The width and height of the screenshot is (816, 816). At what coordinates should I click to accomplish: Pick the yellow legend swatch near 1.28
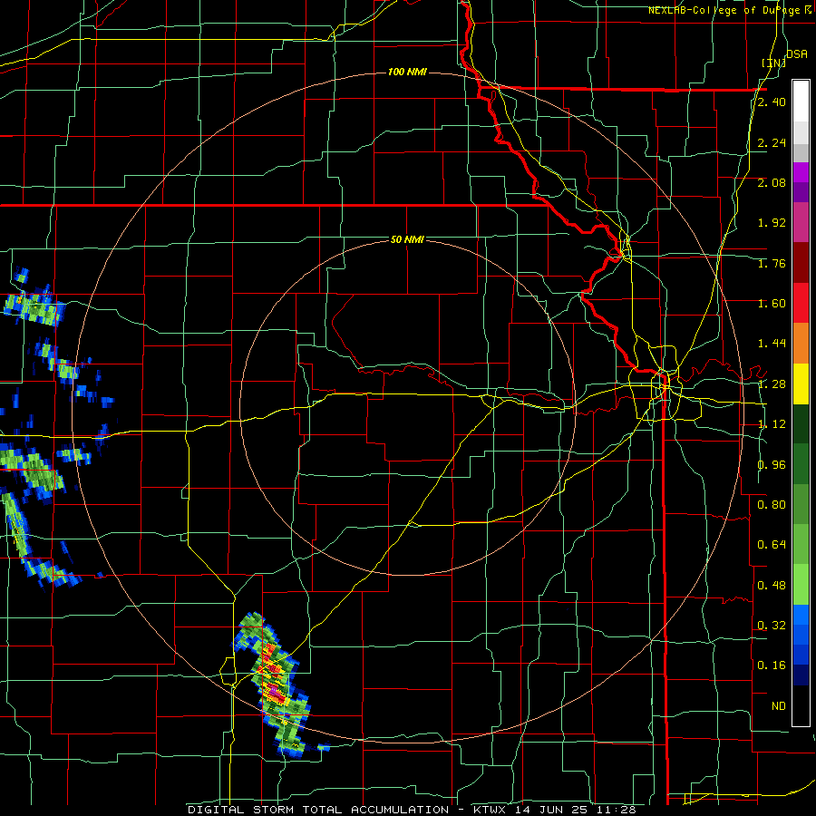coord(801,384)
